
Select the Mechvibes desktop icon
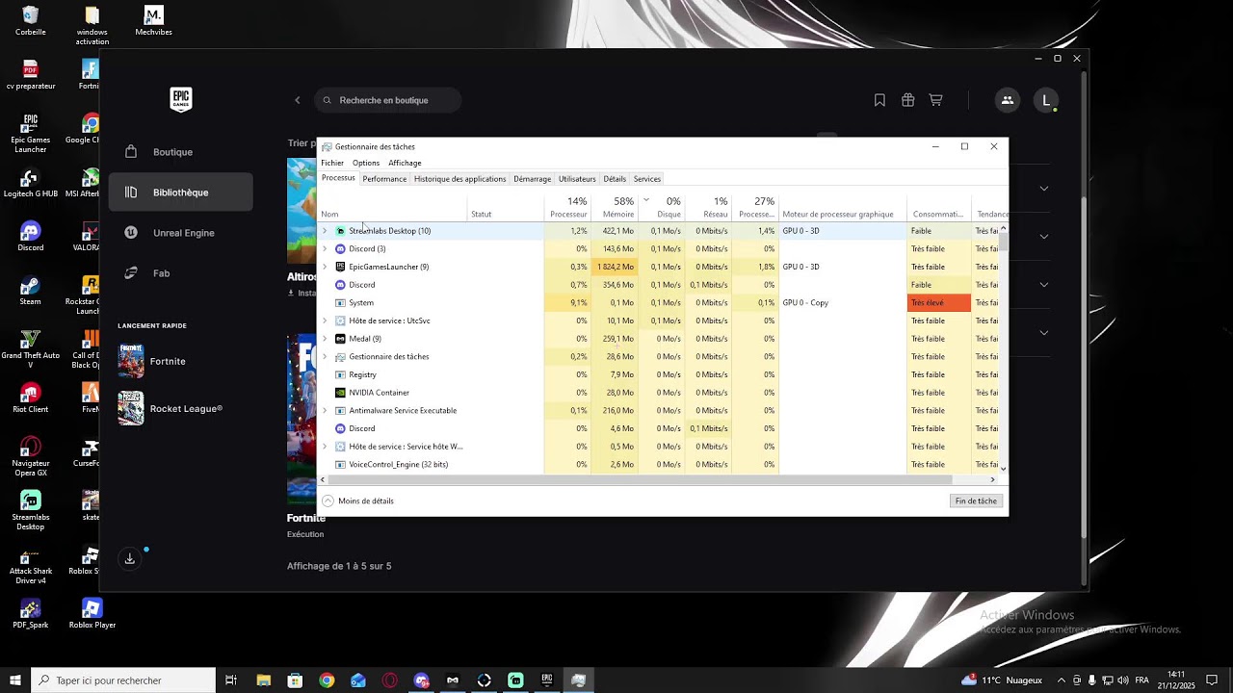point(153,21)
